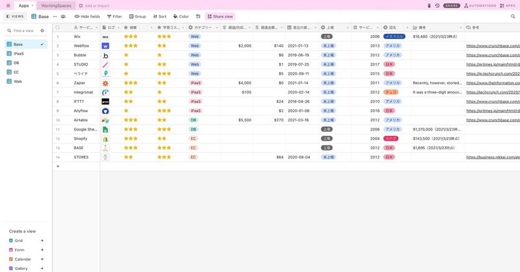Open view settings gear icon
The width and height of the screenshot is (520, 272).
coord(42,31)
